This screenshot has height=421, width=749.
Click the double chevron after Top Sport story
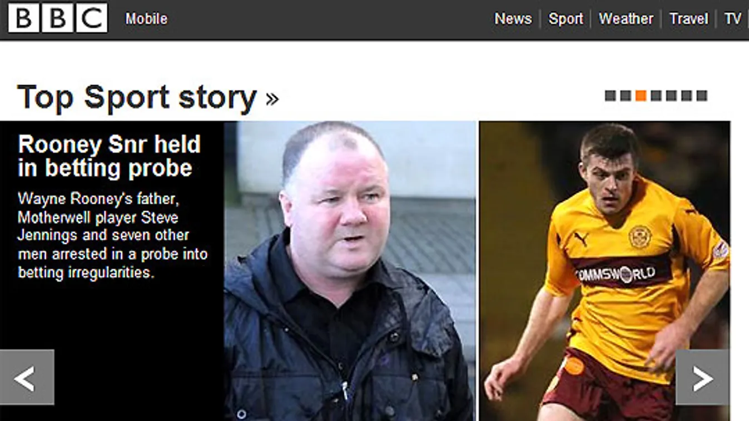272,99
